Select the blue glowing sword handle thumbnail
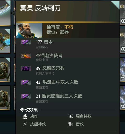 5,41
